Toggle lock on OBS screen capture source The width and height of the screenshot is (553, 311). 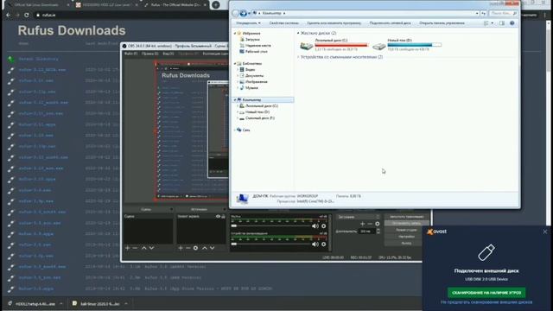coord(223,216)
